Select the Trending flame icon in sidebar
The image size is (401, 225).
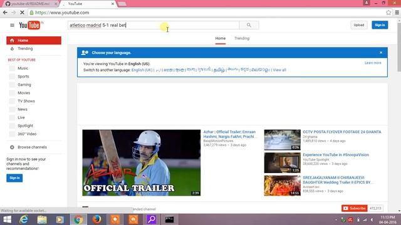pos(12,49)
